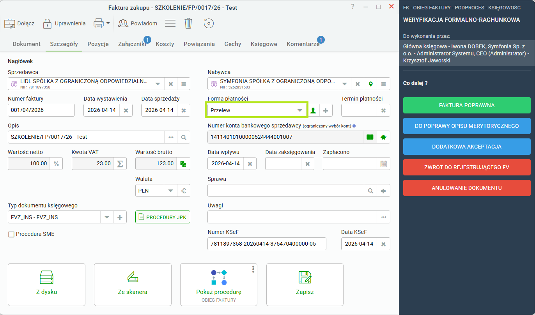The image size is (535, 315).
Task: Click the green person icon by Forma płatności
Action: tap(313, 110)
